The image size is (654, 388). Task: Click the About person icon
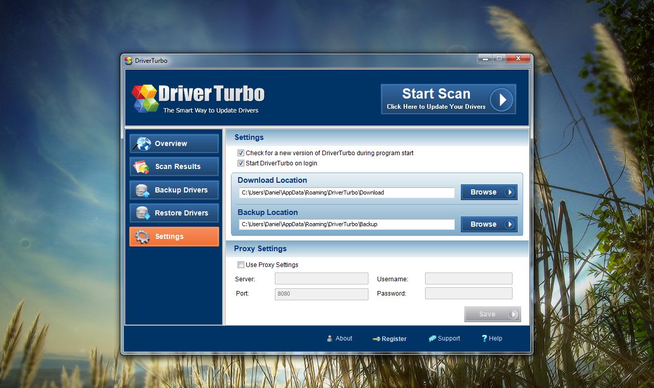330,338
